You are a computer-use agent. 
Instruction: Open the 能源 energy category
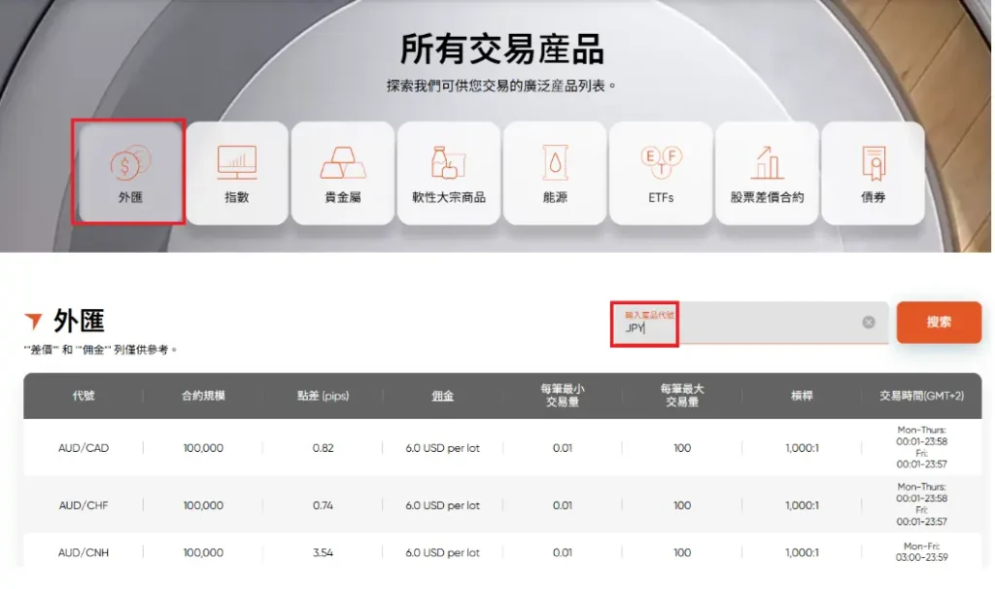(555, 173)
